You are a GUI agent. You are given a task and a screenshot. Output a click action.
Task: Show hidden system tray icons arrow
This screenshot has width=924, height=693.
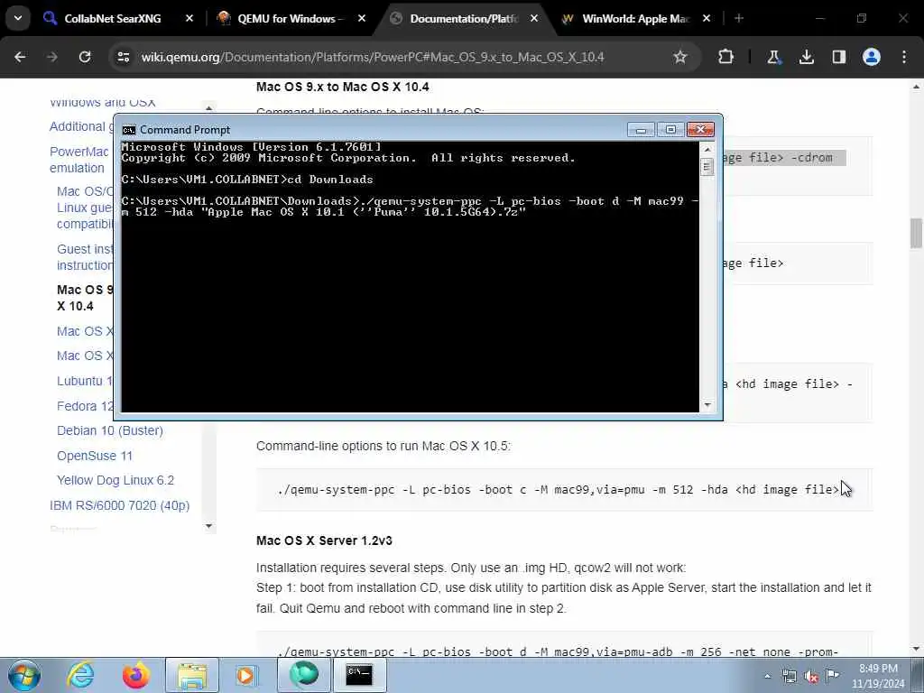(767, 677)
